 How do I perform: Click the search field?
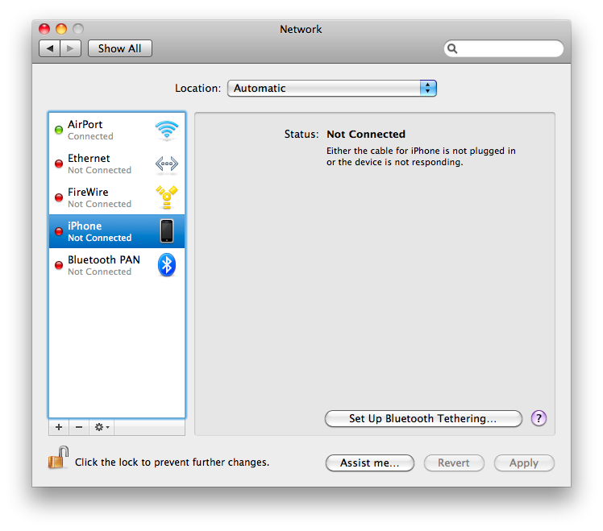tap(504, 48)
